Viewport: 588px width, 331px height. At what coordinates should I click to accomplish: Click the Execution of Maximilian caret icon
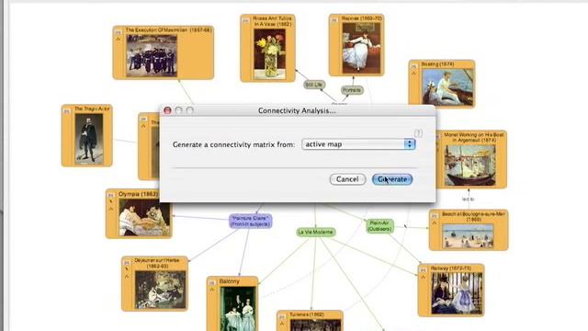(x=119, y=39)
